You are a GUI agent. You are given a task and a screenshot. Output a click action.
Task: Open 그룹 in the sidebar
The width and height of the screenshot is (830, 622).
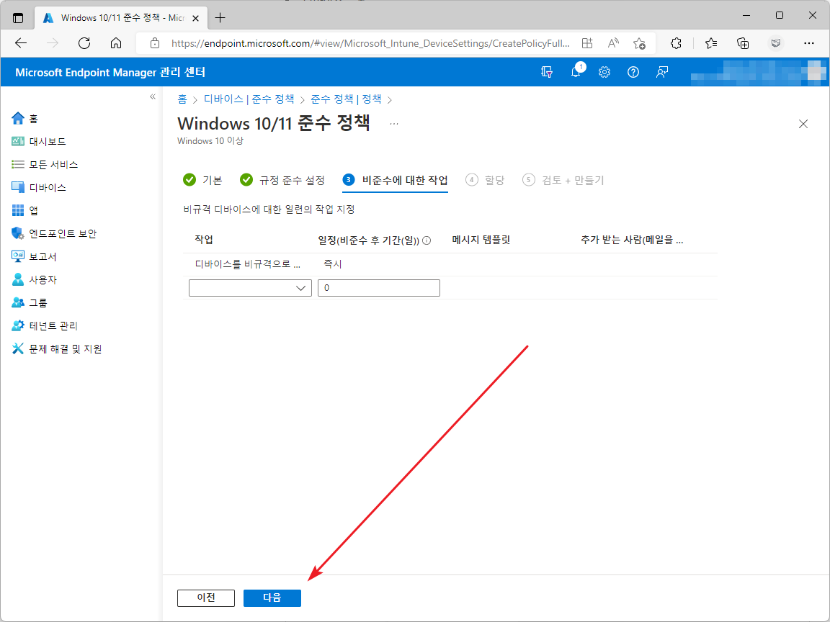tap(30, 302)
